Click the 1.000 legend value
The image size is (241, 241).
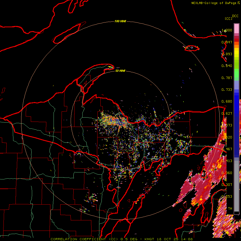(x=227, y=30)
